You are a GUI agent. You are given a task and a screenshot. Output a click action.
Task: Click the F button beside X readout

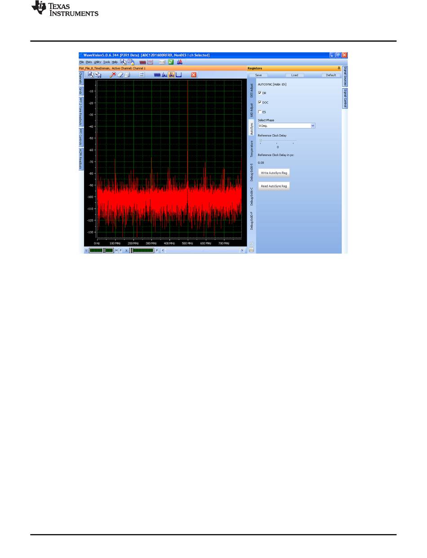pyautogui.click(x=157, y=250)
